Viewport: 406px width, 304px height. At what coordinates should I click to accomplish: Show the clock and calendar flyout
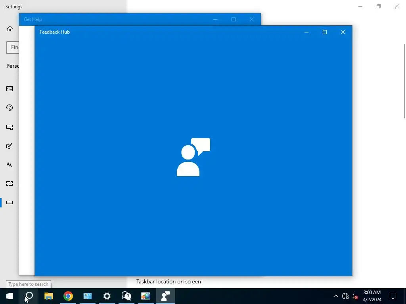point(372,296)
